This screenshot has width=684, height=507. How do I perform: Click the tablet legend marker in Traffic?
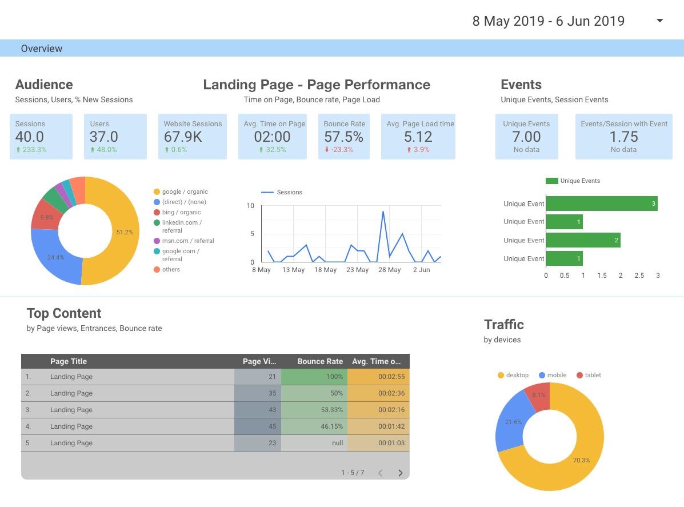click(x=579, y=376)
